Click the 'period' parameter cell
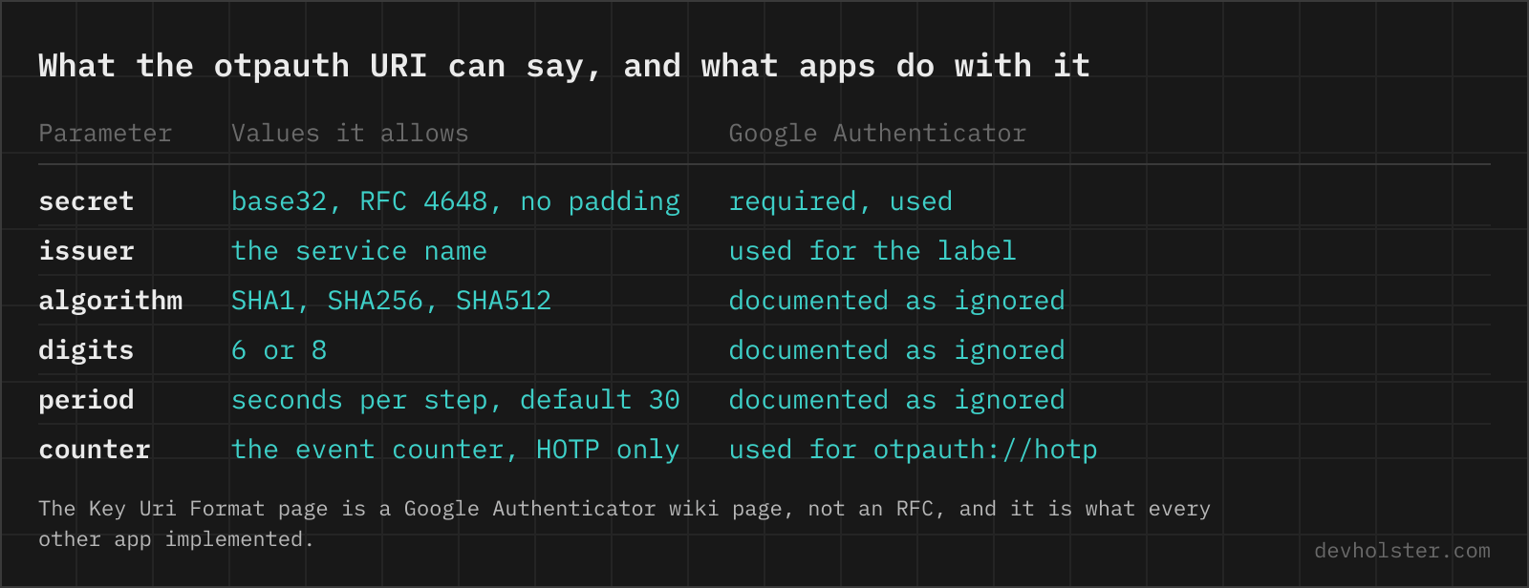Screen dimensions: 1529x588 coord(86,400)
